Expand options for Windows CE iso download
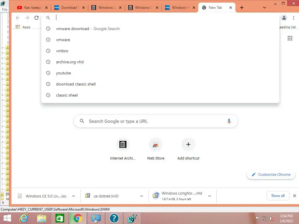The image size is (299, 224). [74, 196]
